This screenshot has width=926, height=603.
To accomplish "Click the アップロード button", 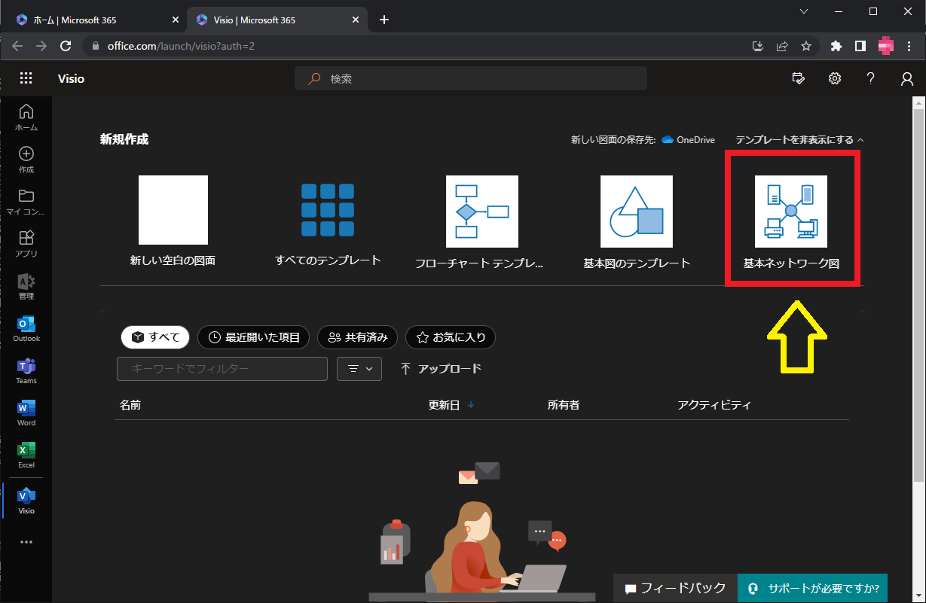I will pos(441,369).
